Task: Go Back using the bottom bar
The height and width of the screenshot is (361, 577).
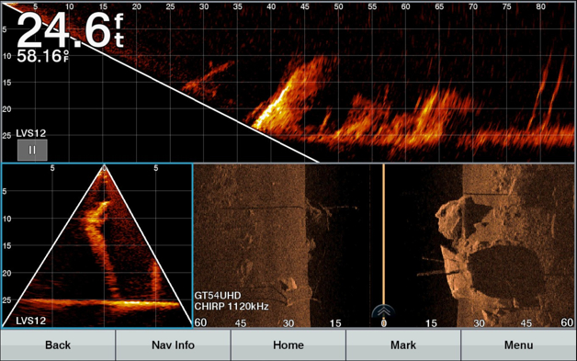Action: coord(58,345)
